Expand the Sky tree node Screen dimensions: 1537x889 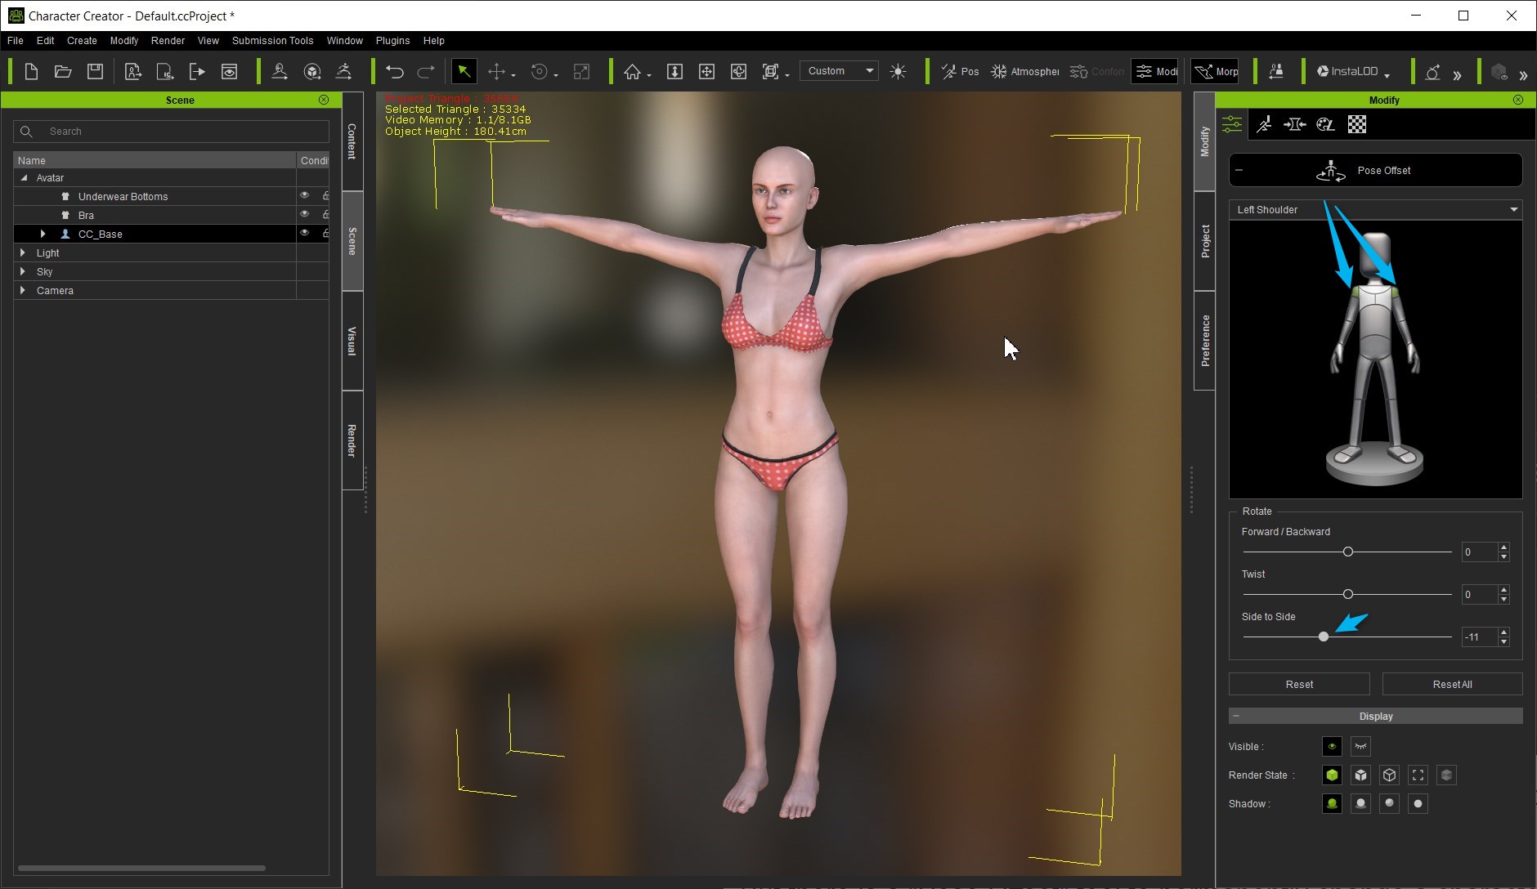tap(23, 271)
